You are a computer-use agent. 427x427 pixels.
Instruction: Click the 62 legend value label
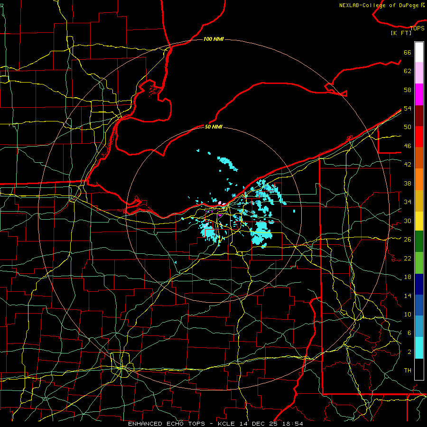(408, 71)
